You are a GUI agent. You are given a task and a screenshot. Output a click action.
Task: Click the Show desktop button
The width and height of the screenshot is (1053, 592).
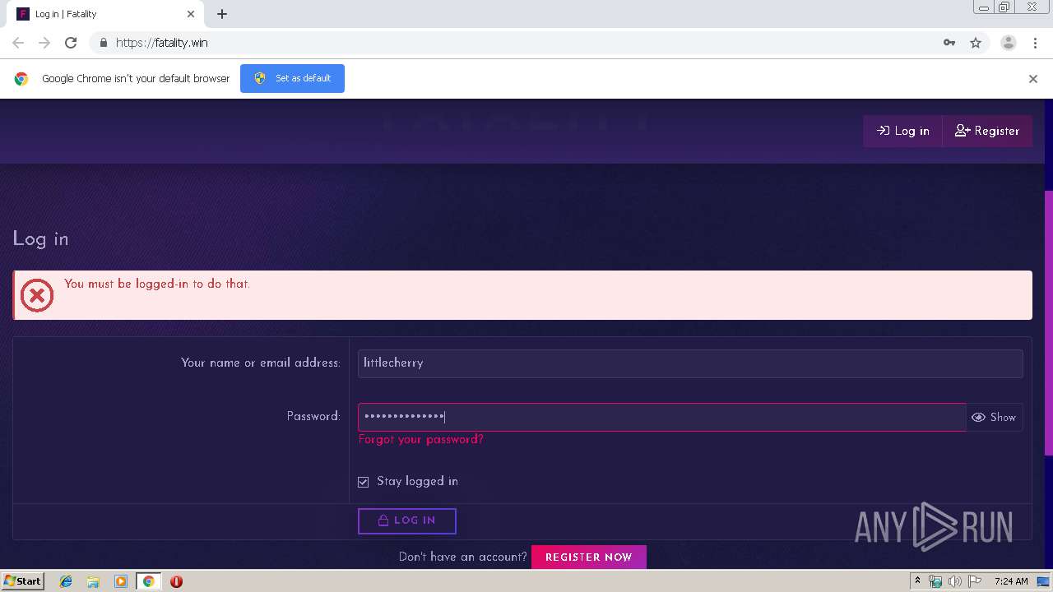pos(1044,581)
